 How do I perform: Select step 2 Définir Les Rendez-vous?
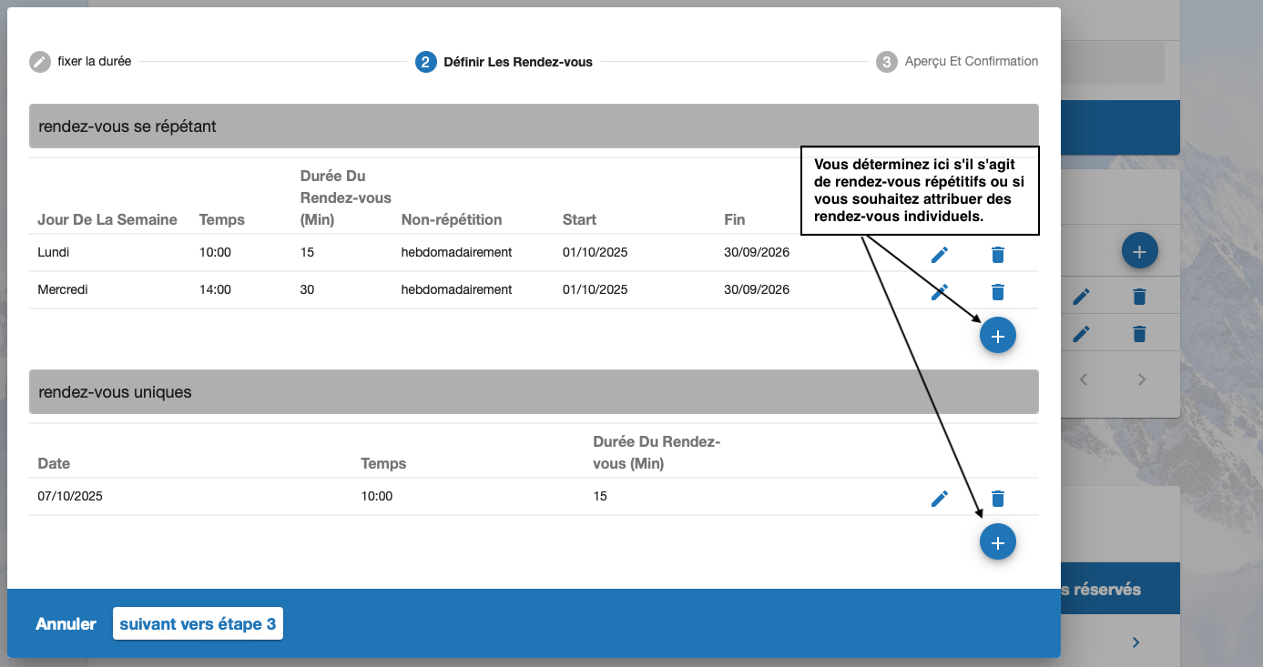coord(504,62)
